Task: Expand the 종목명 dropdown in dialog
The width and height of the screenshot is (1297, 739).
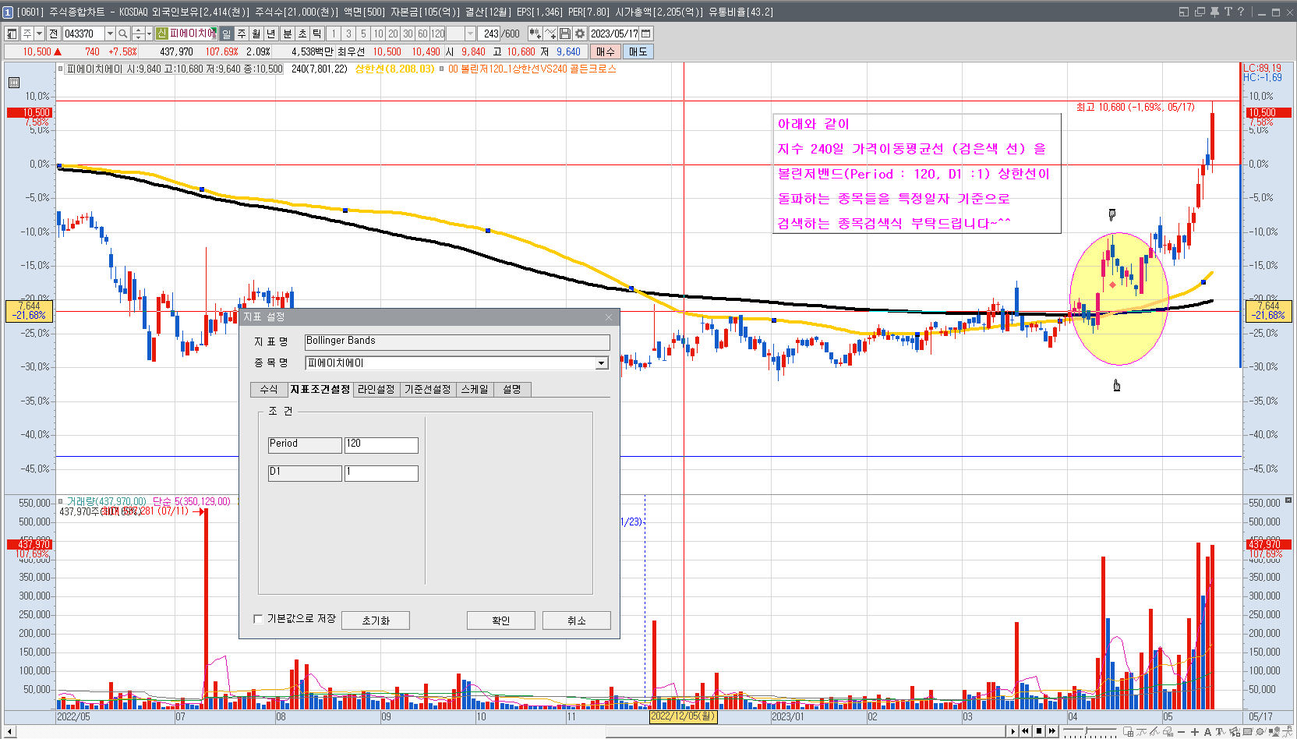Action: 601,363
